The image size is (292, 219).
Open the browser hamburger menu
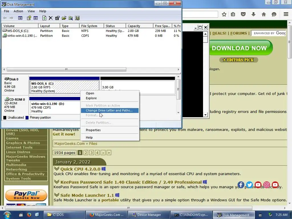click(286, 14)
